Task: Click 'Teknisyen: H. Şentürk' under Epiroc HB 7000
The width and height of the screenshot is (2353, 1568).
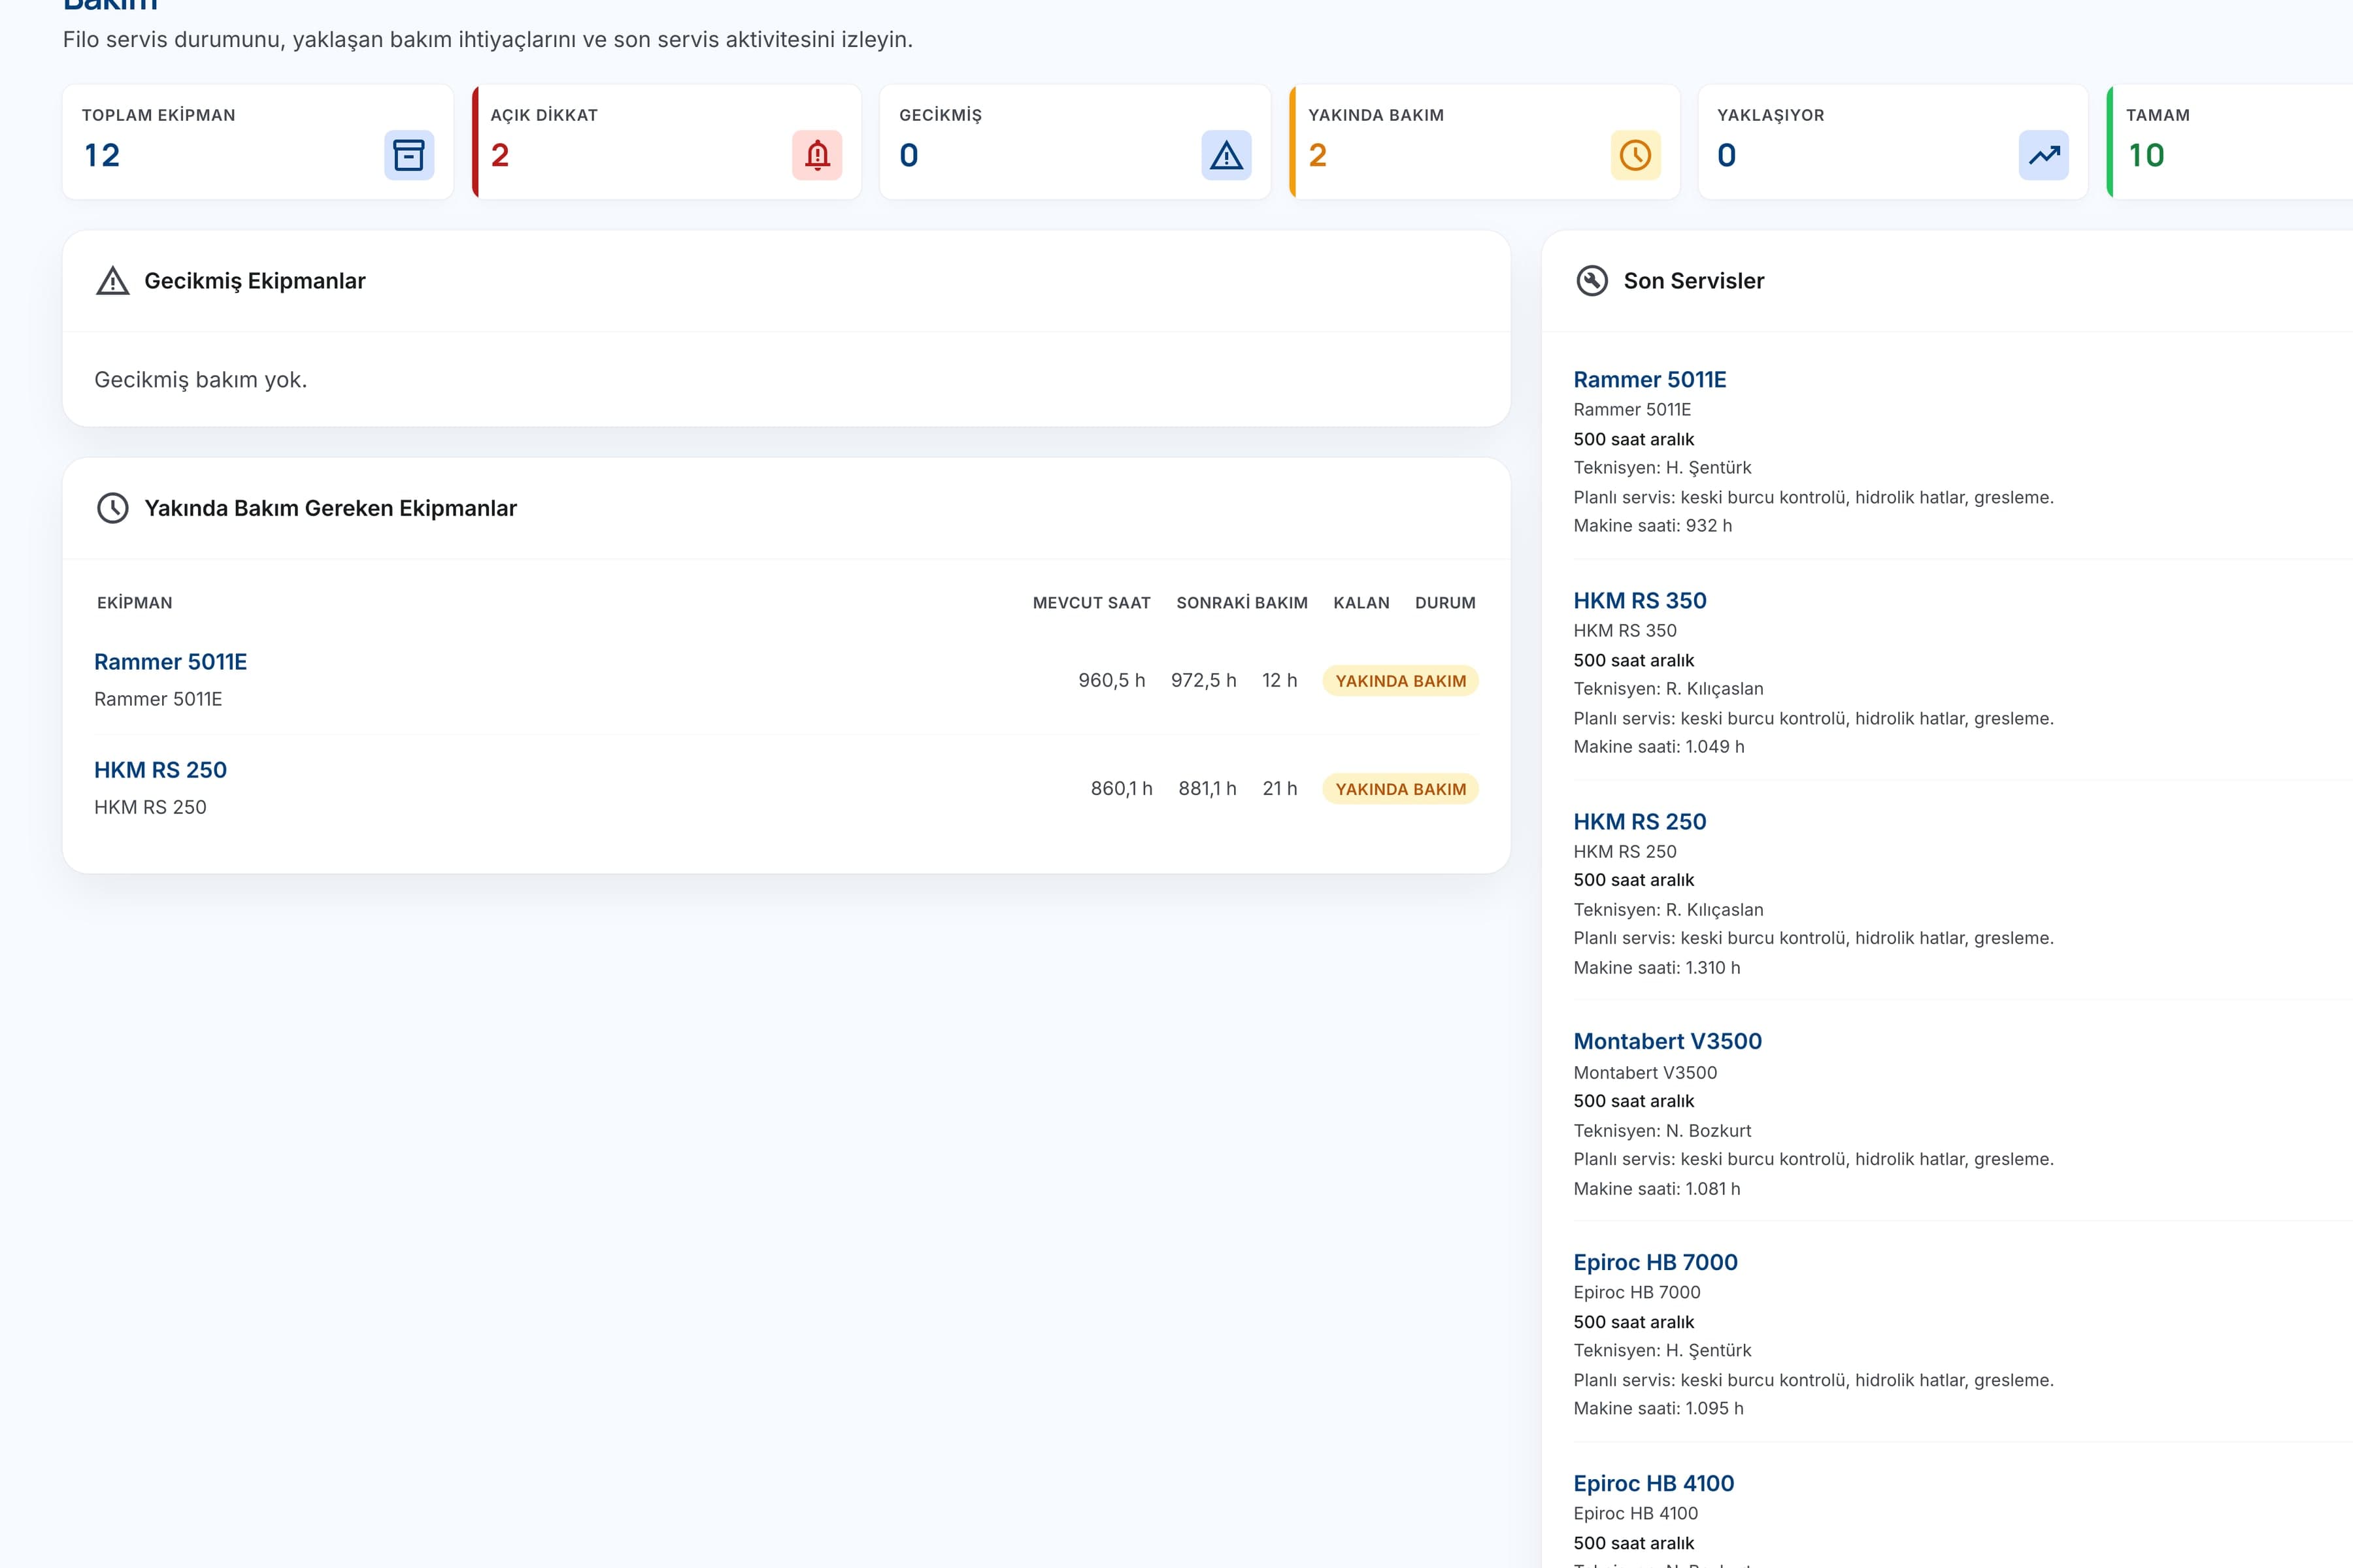Action: [1663, 1350]
